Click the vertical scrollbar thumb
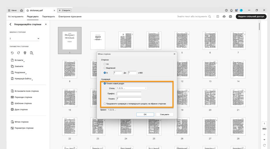This screenshot has width=270, height=149. click(x=259, y=26)
